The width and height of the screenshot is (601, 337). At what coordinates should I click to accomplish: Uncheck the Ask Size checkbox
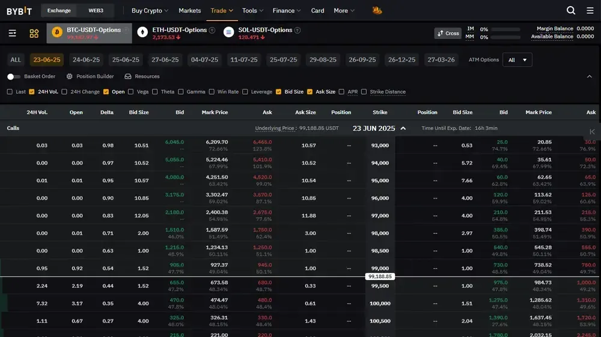[x=310, y=92]
